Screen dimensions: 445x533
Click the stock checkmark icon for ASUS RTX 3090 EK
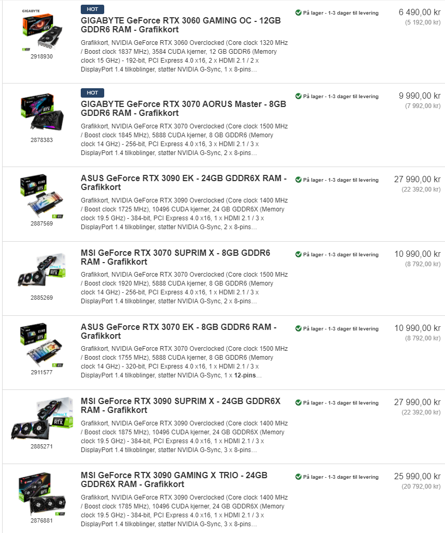coord(298,180)
